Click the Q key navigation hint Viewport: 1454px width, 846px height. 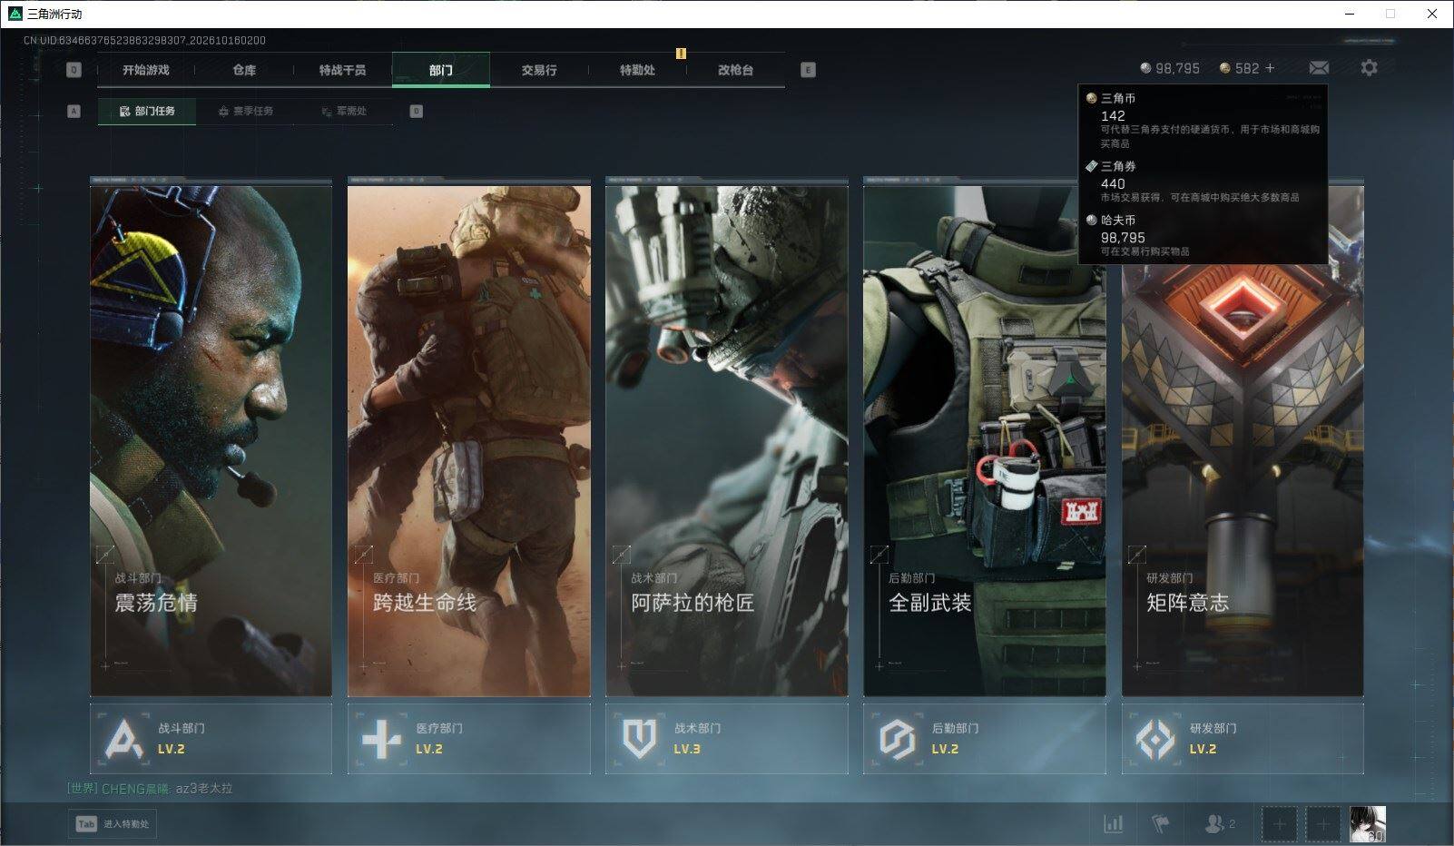74,70
